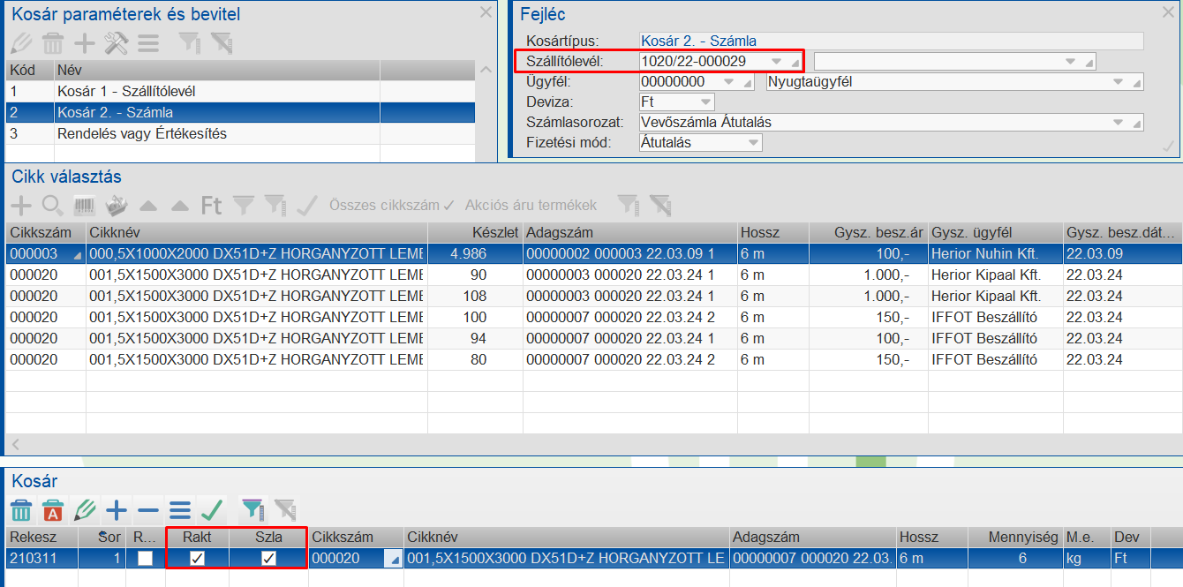Image resolution: width=1183 pixels, height=587 pixels.
Task: Select Kosár 2. - Számla row
Action: 240,112
